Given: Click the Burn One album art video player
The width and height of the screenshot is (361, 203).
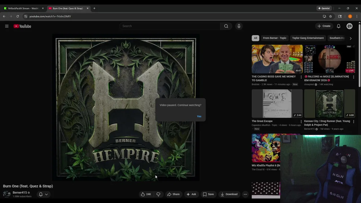Looking at the screenshot, I should coord(126,107).
